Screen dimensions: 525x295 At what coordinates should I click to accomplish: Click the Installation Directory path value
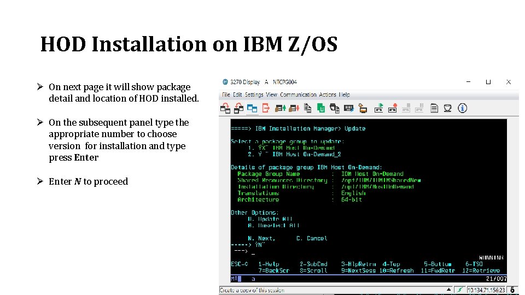[x=377, y=187]
